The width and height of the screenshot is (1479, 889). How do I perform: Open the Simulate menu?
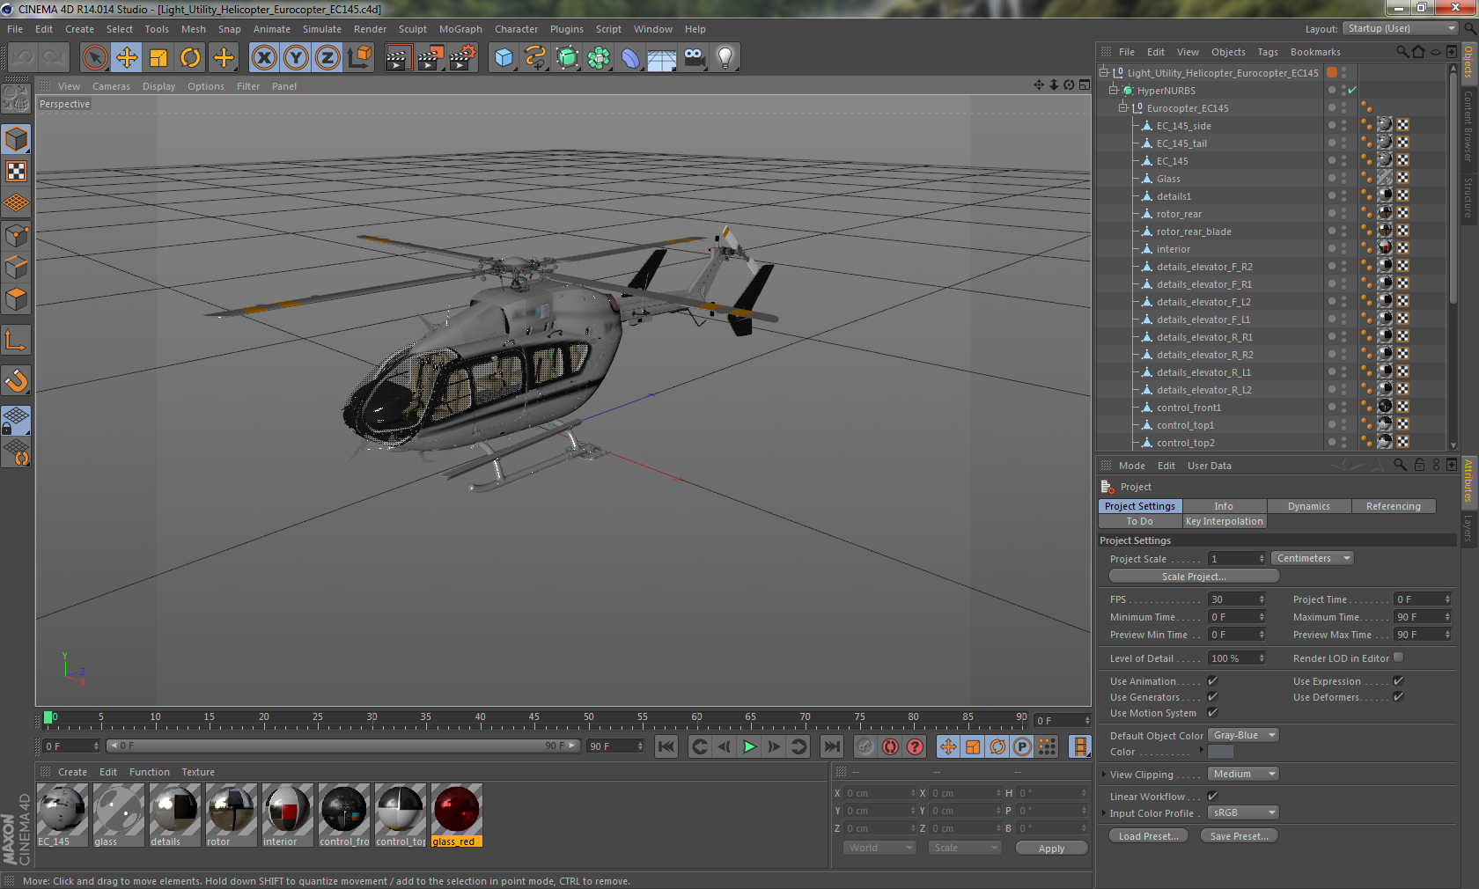tap(322, 29)
